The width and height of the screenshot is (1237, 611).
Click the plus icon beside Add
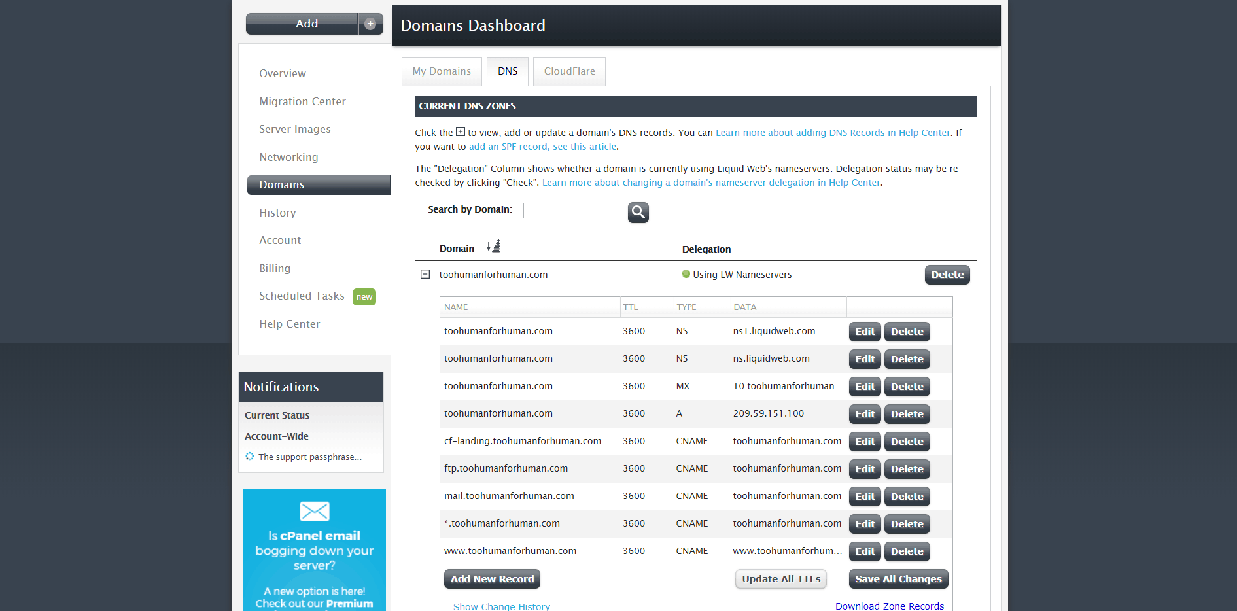(370, 24)
